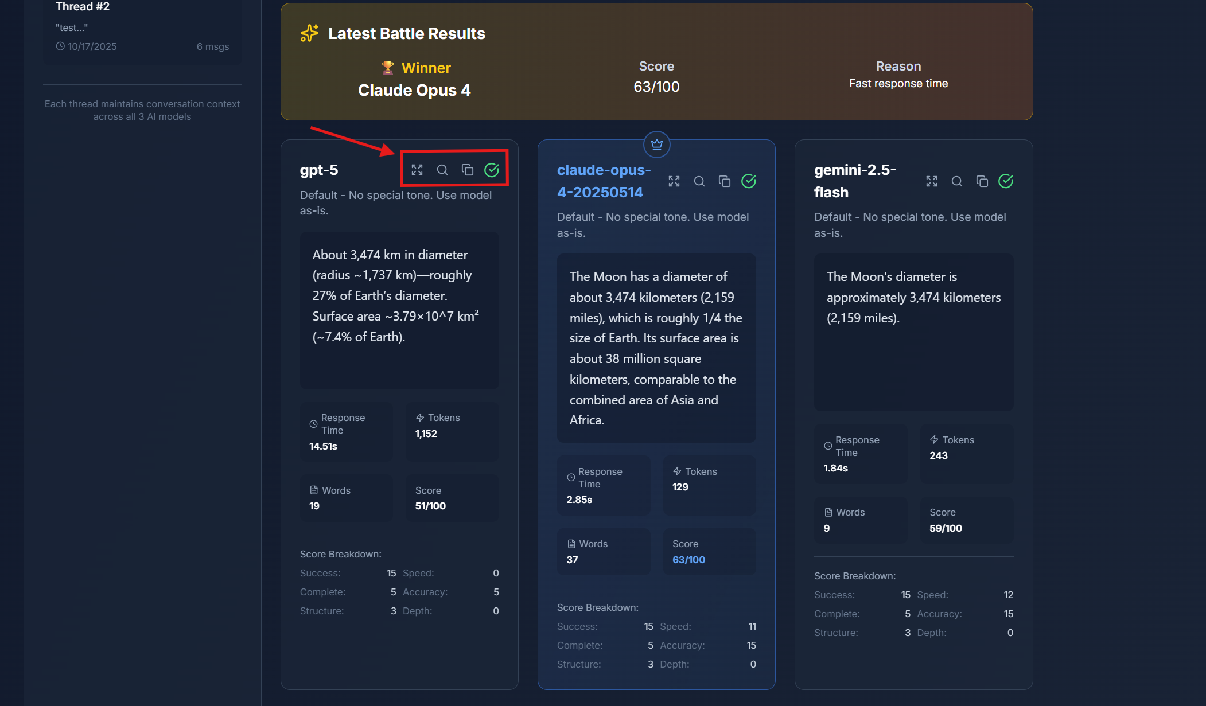Click the crown badge on claude-opus card

point(656,145)
